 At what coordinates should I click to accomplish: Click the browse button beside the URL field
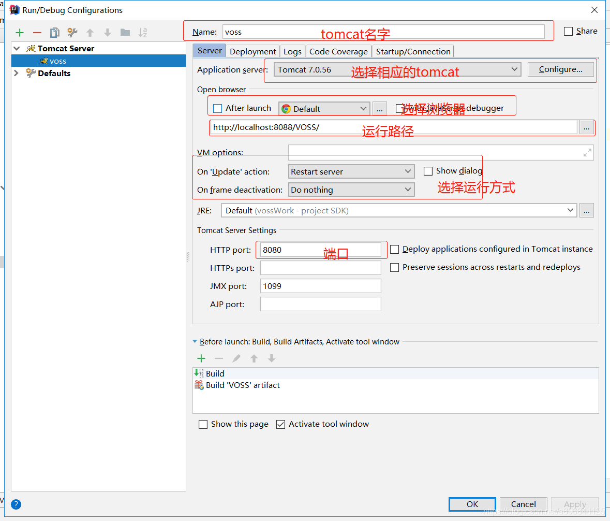click(587, 127)
